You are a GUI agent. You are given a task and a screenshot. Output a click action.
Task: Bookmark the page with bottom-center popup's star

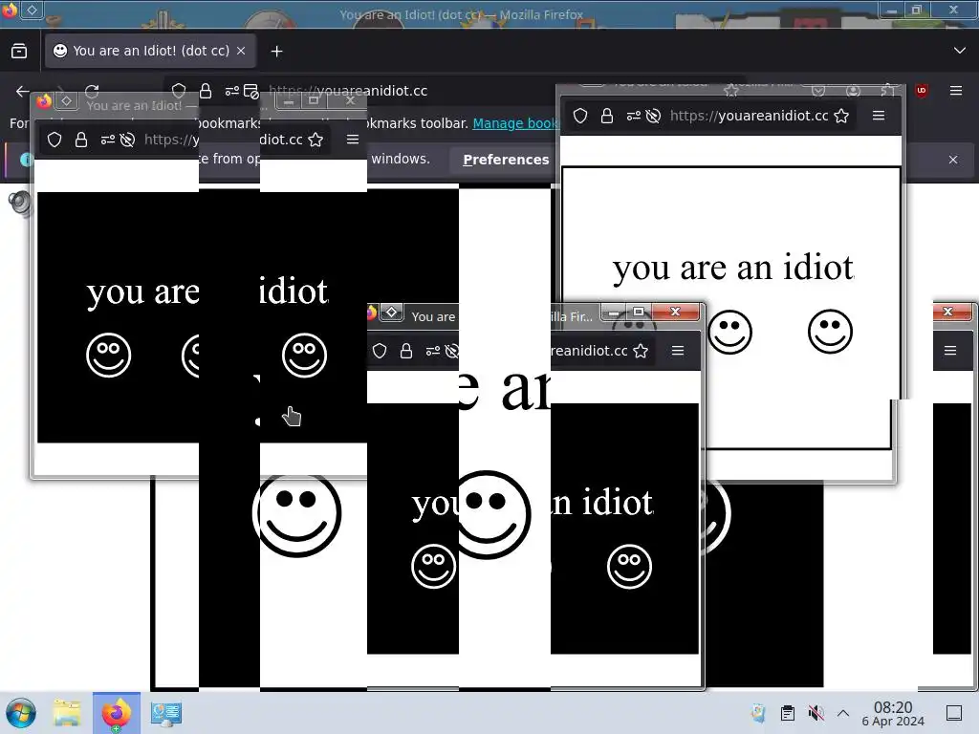click(x=641, y=351)
